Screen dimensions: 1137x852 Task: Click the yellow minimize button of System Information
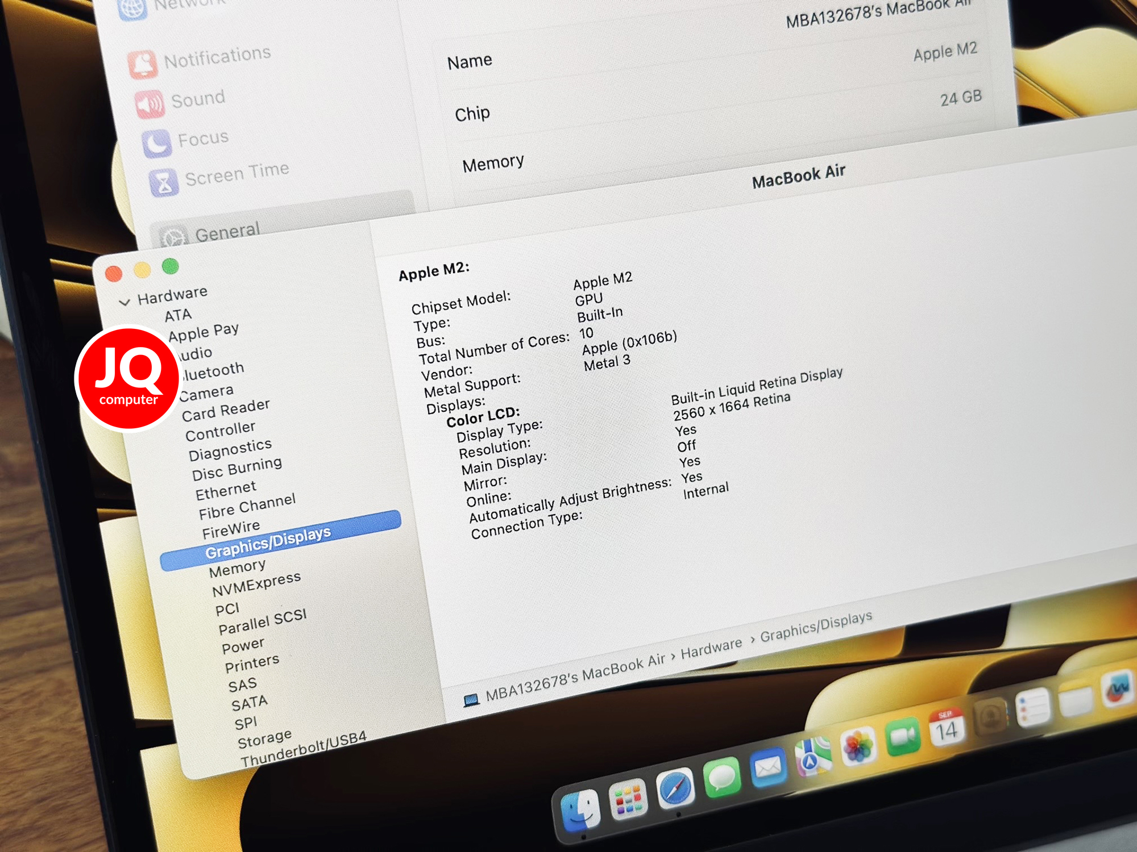pyautogui.click(x=142, y=269)
